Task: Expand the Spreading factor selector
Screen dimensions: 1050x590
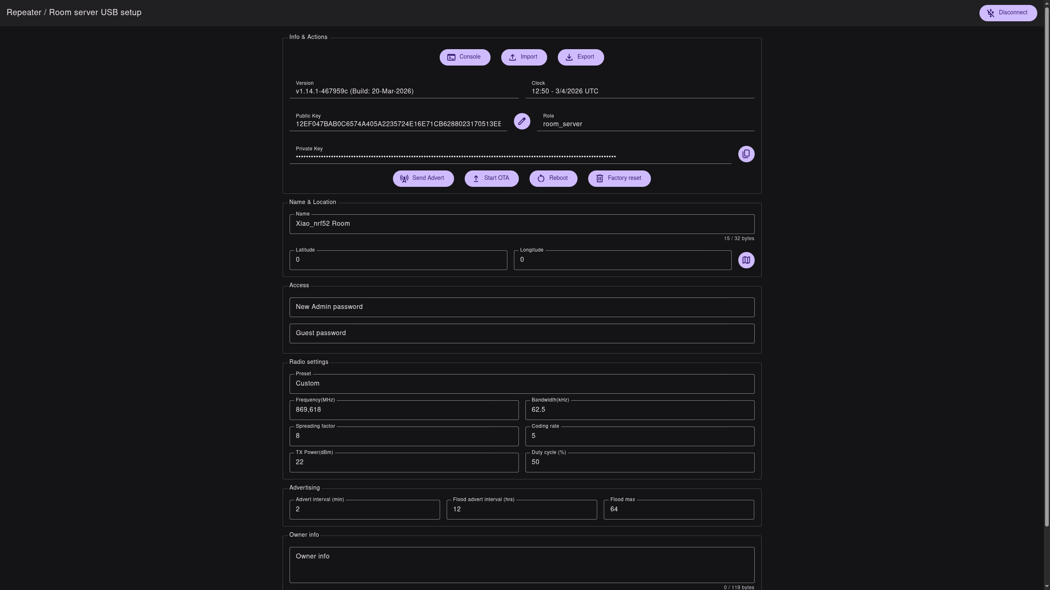Action: click(404, 436)
